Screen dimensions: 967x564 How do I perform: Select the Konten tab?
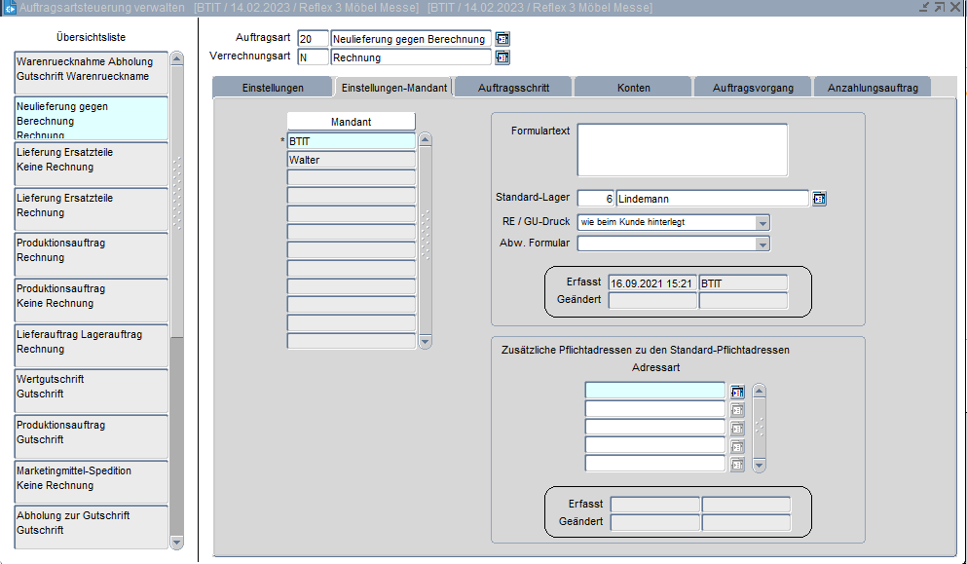pyautogui.click(x=634, y=88)
